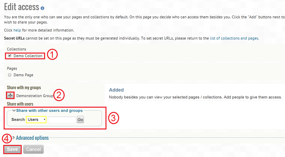Expand the Advanced options section
Screen dimensions: 285x157
tap(32, 138)
